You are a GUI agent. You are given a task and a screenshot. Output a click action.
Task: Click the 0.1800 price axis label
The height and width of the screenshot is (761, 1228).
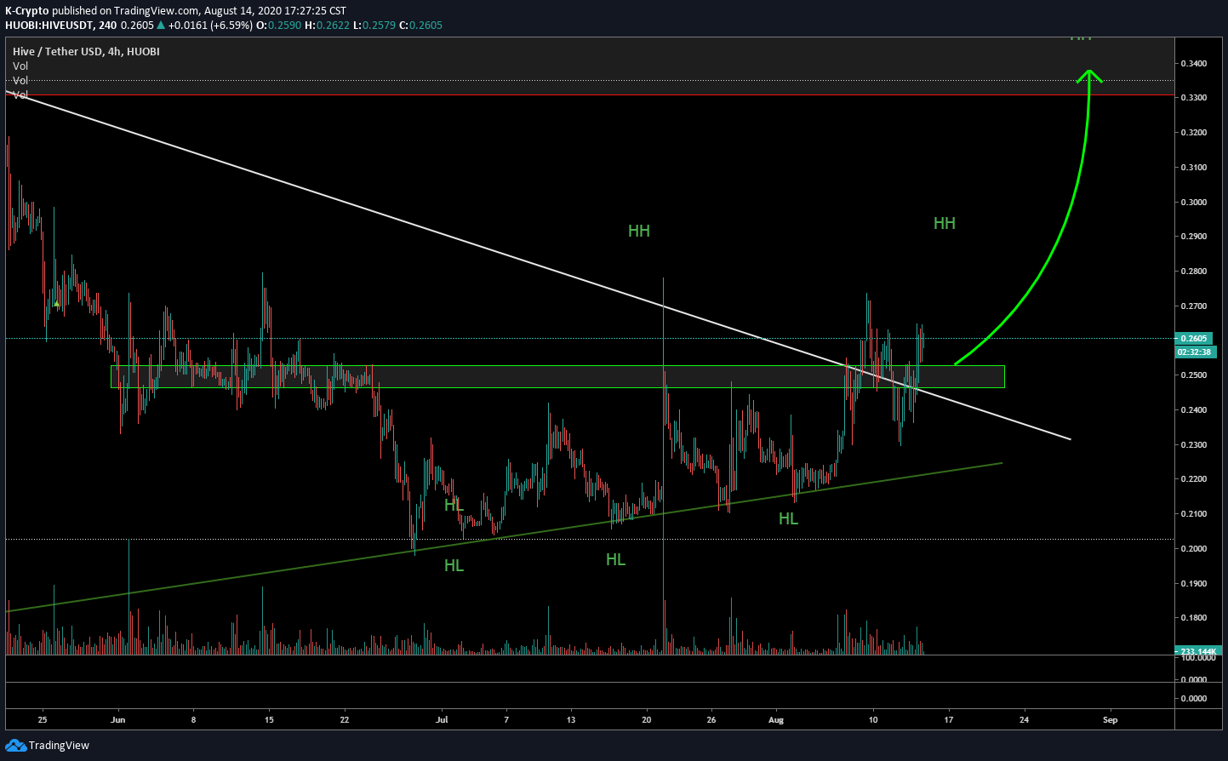coord(1194,618)
